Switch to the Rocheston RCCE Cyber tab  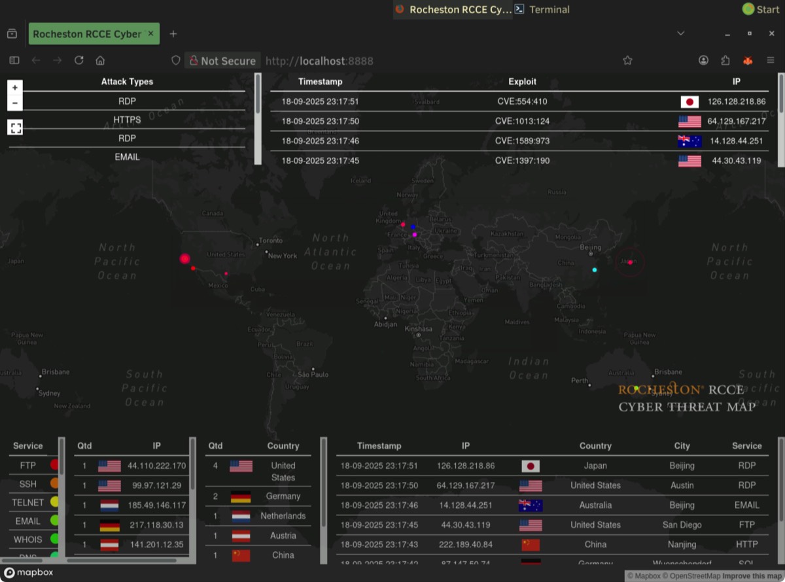pos(87,34)
